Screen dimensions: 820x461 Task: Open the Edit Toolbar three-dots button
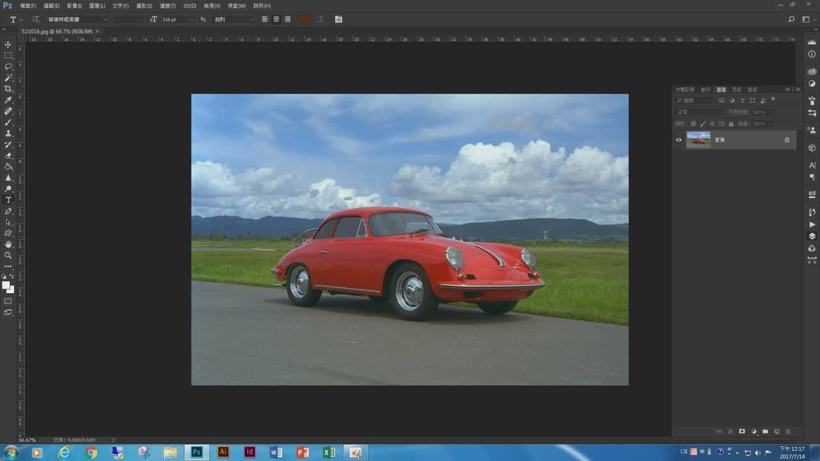pyautogui.click(x=8, y=266)
